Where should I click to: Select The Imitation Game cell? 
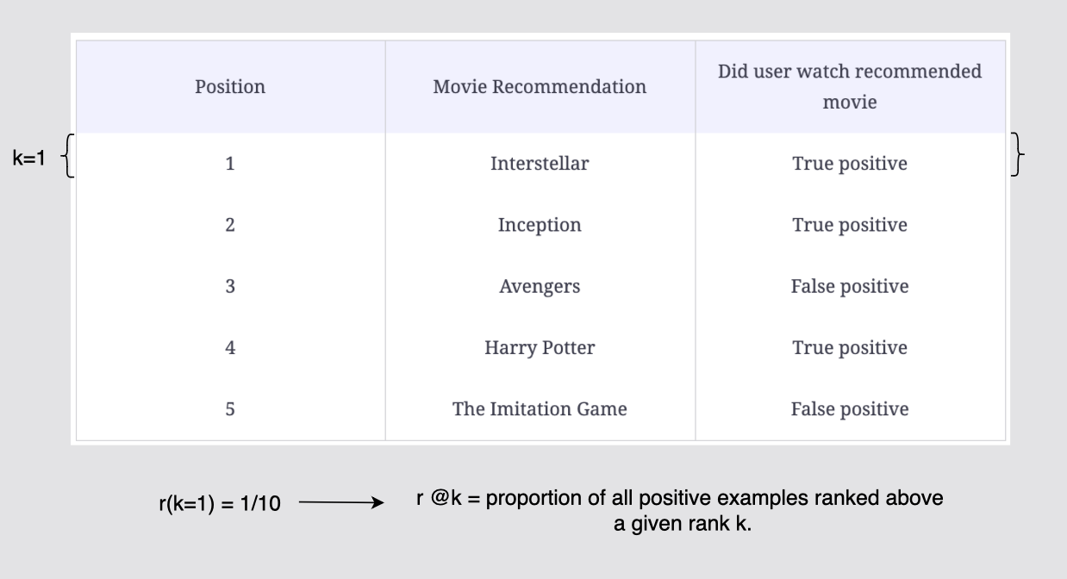point(540,409)
